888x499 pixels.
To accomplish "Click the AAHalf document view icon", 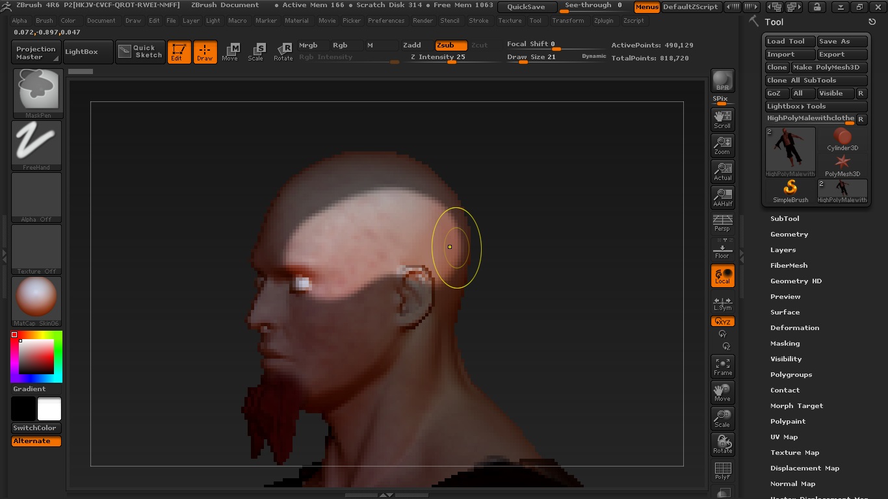I will [x=722, y=196].
